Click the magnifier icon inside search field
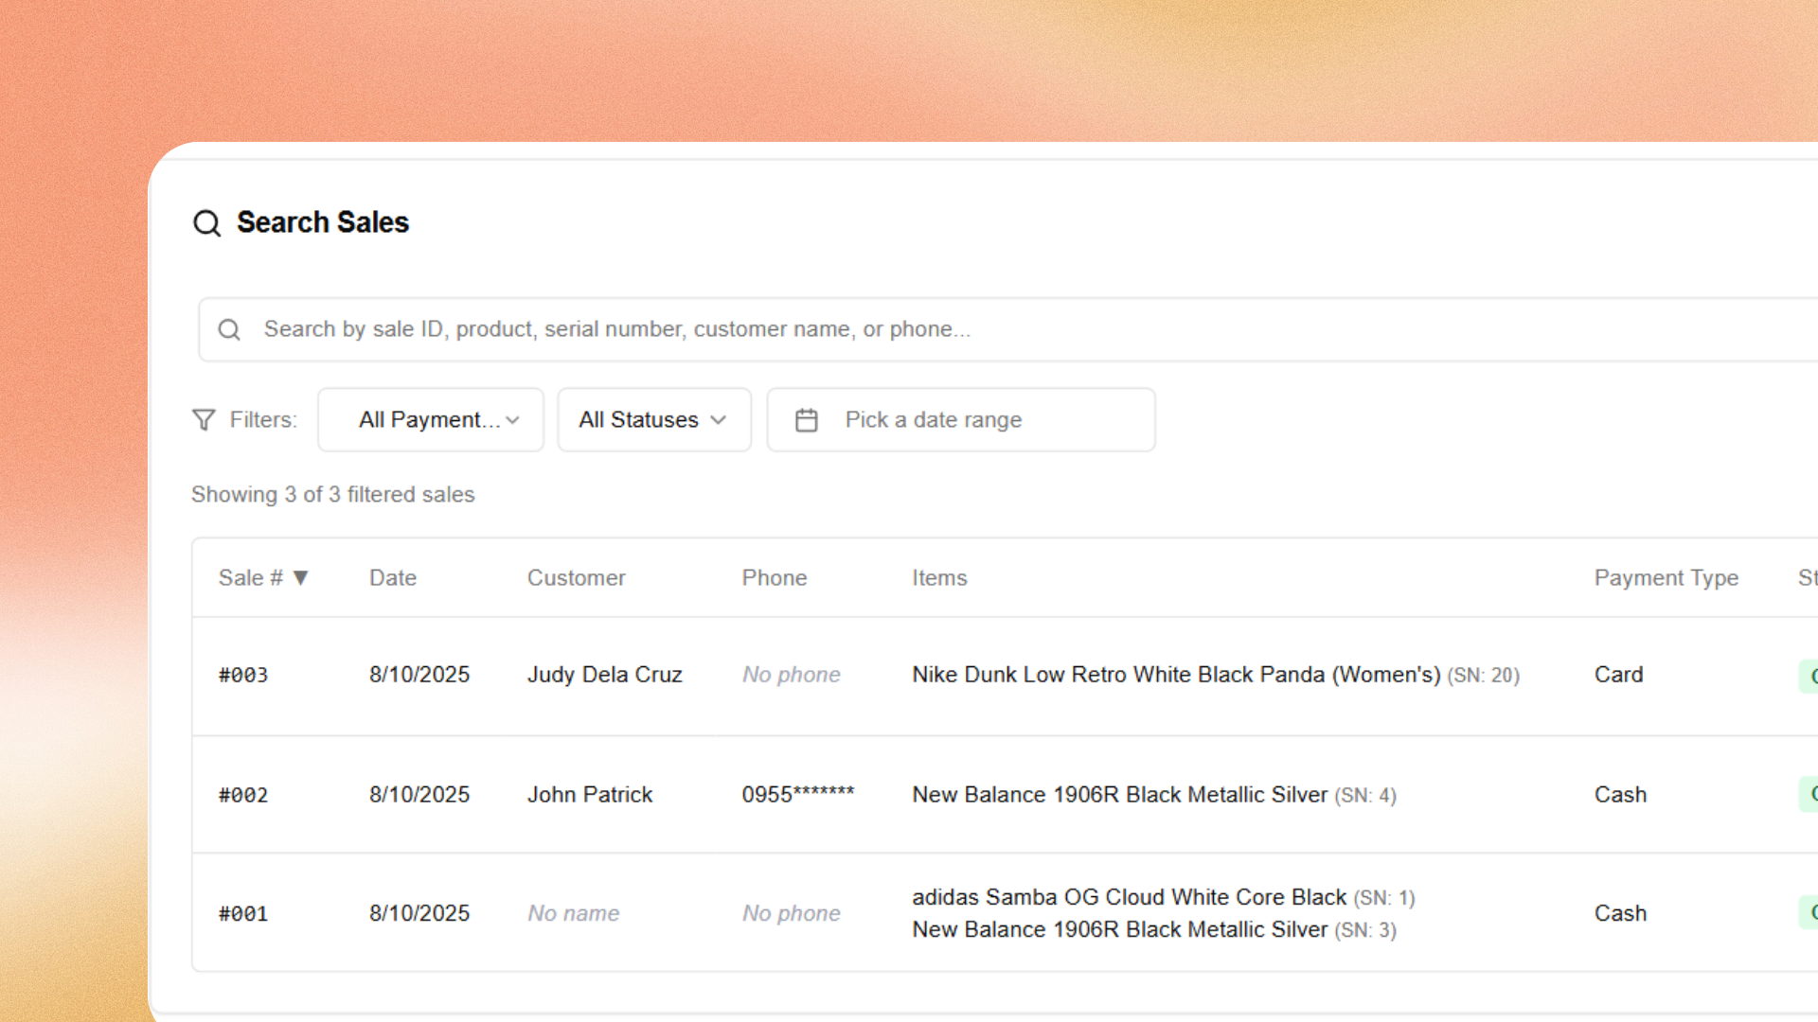The height and width of the screenshot is (1022, 1818). (x=229, y=329)
